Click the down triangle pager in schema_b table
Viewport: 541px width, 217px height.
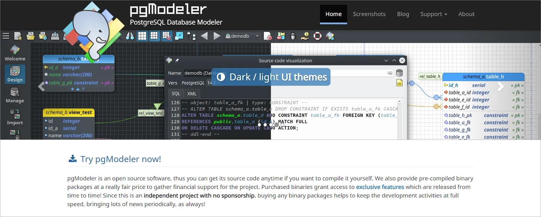point(83,89)
